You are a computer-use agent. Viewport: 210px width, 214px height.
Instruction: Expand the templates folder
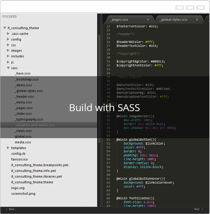click(8, 148)
